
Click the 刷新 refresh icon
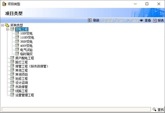pyautogui.click(x=90, y=20)
